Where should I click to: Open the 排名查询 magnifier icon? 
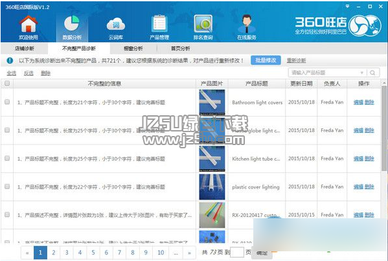pos(203,24)
